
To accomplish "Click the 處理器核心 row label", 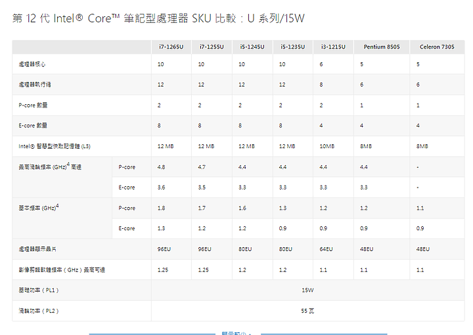I will (32, 64).
